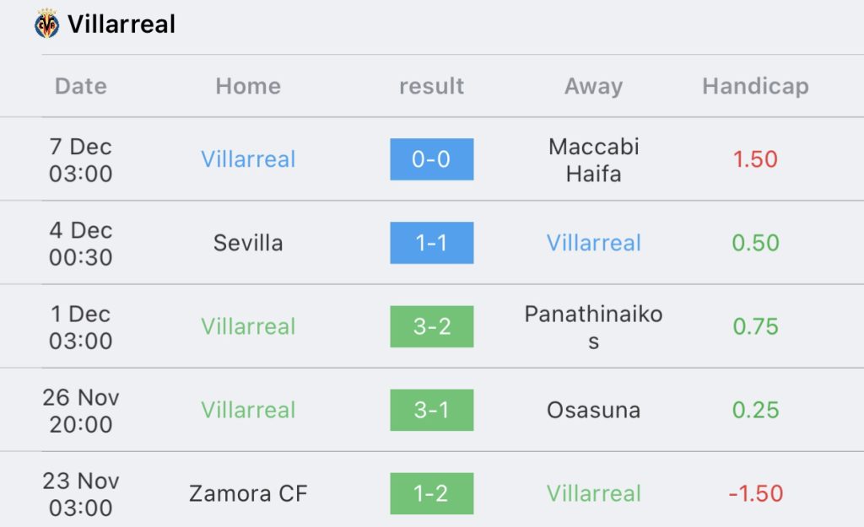Open the 3-2 result badge
This screenshot has width=864, height=527.
tap(431, 326)
